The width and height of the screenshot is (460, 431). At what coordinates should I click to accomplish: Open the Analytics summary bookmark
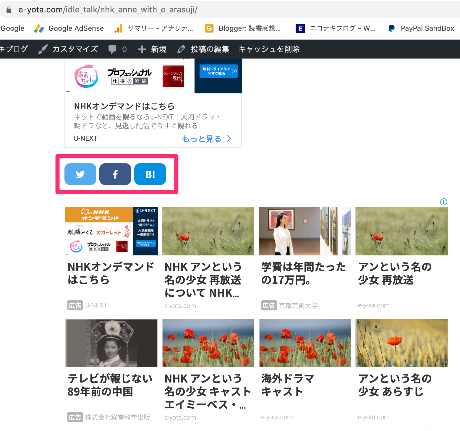[154, 28]
